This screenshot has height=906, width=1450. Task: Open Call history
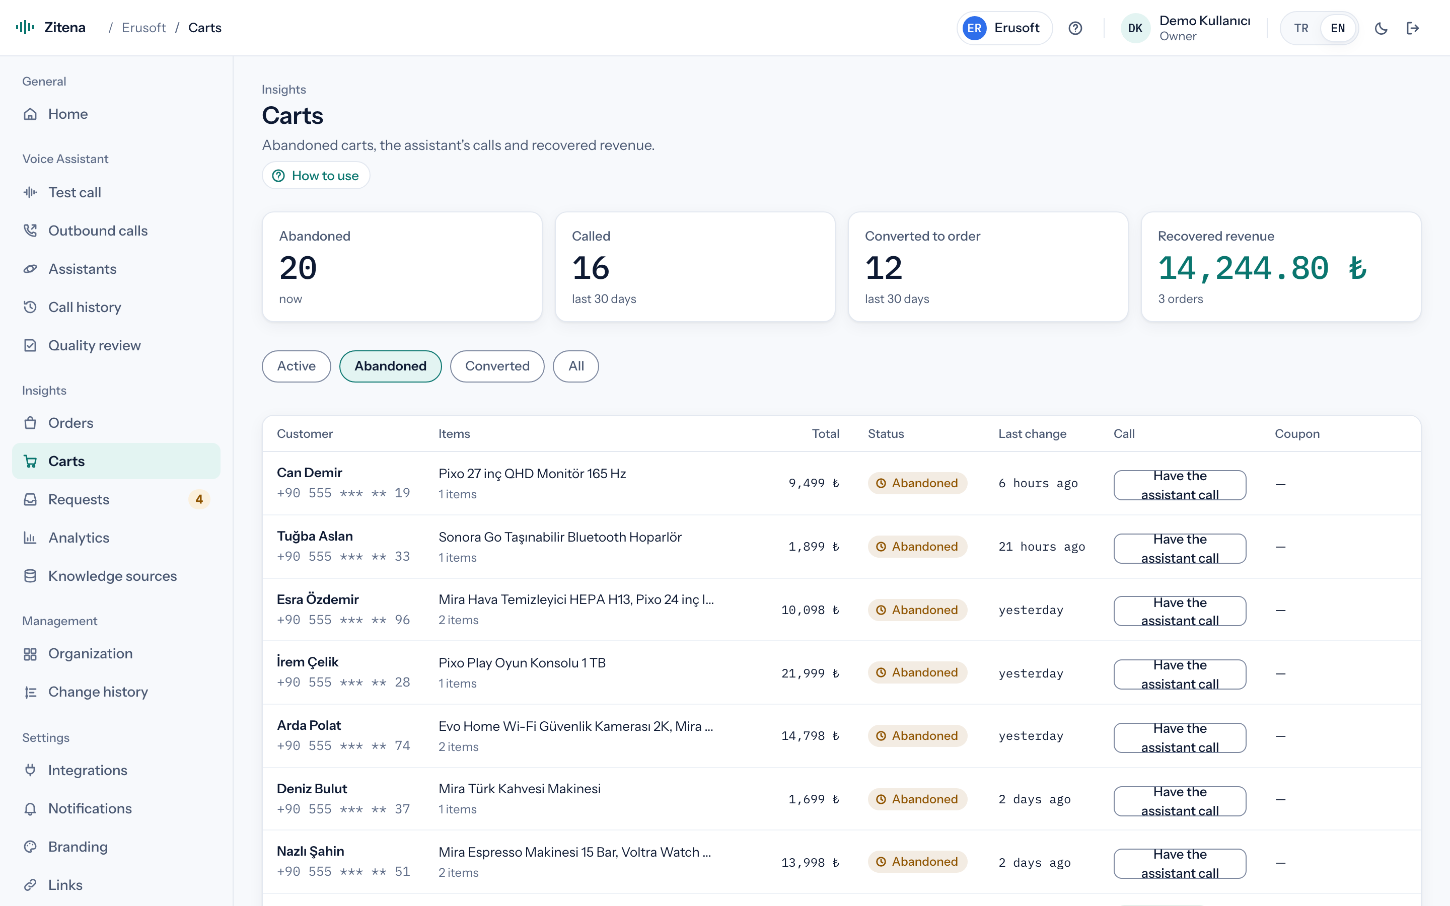pos(116,308)
